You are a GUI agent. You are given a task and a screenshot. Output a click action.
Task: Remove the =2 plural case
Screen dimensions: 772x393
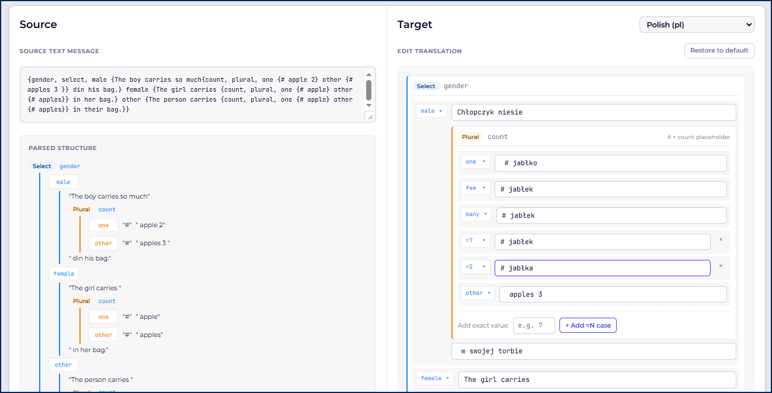(721, 266)
